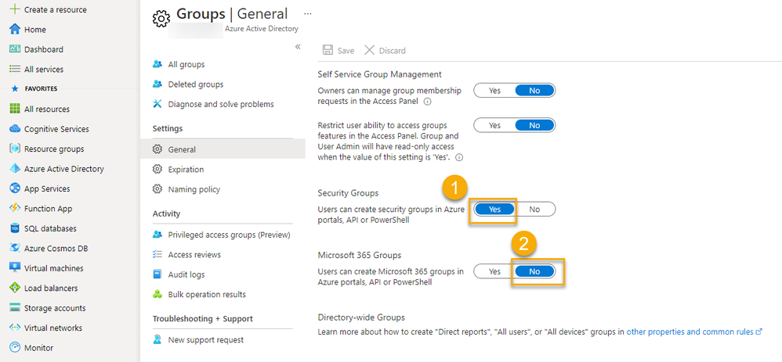Open the Expiration settings page
The height and width of the screenshot is (362, 782).
click(186, 170)
